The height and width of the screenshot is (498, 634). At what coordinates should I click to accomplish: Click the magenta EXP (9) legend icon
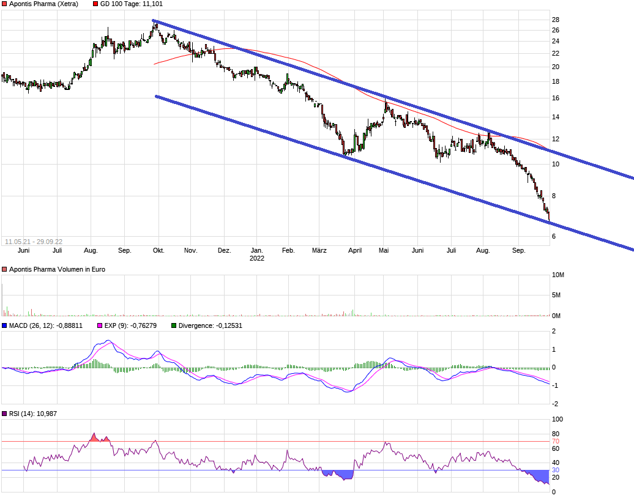click(100, 325)
